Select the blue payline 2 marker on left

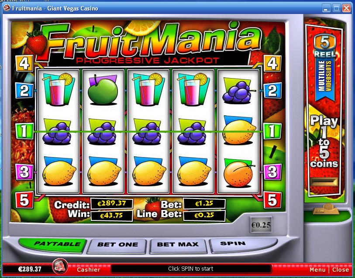pos(24,90)
